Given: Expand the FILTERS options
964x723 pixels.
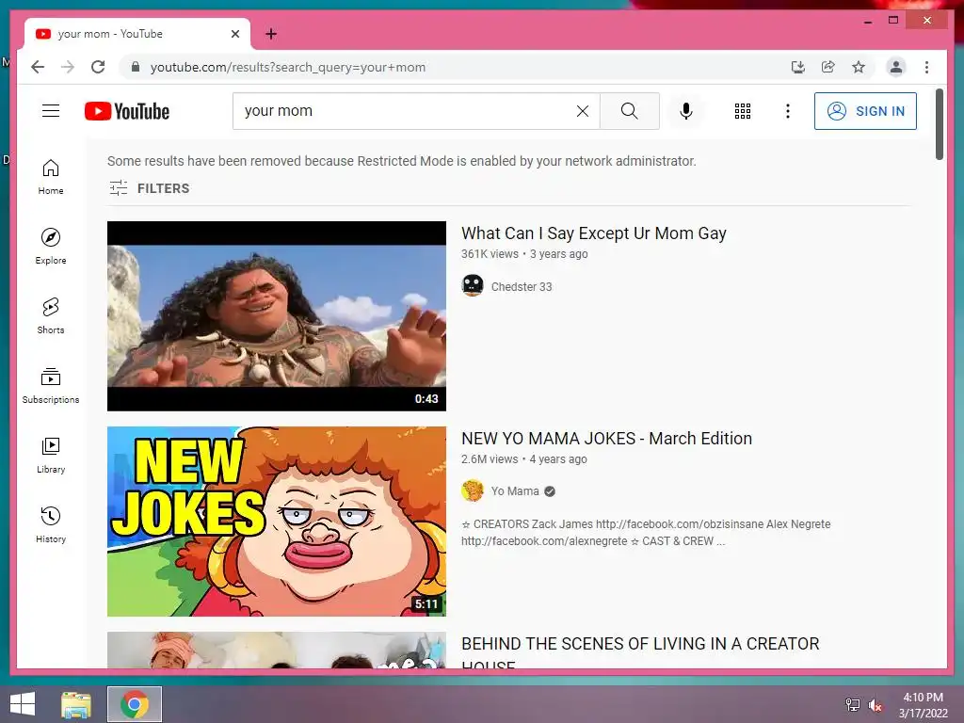Looking at the screenshot, I should click(x=150, y=188).
